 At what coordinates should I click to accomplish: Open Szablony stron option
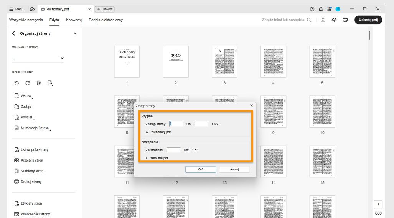(29, 171)
